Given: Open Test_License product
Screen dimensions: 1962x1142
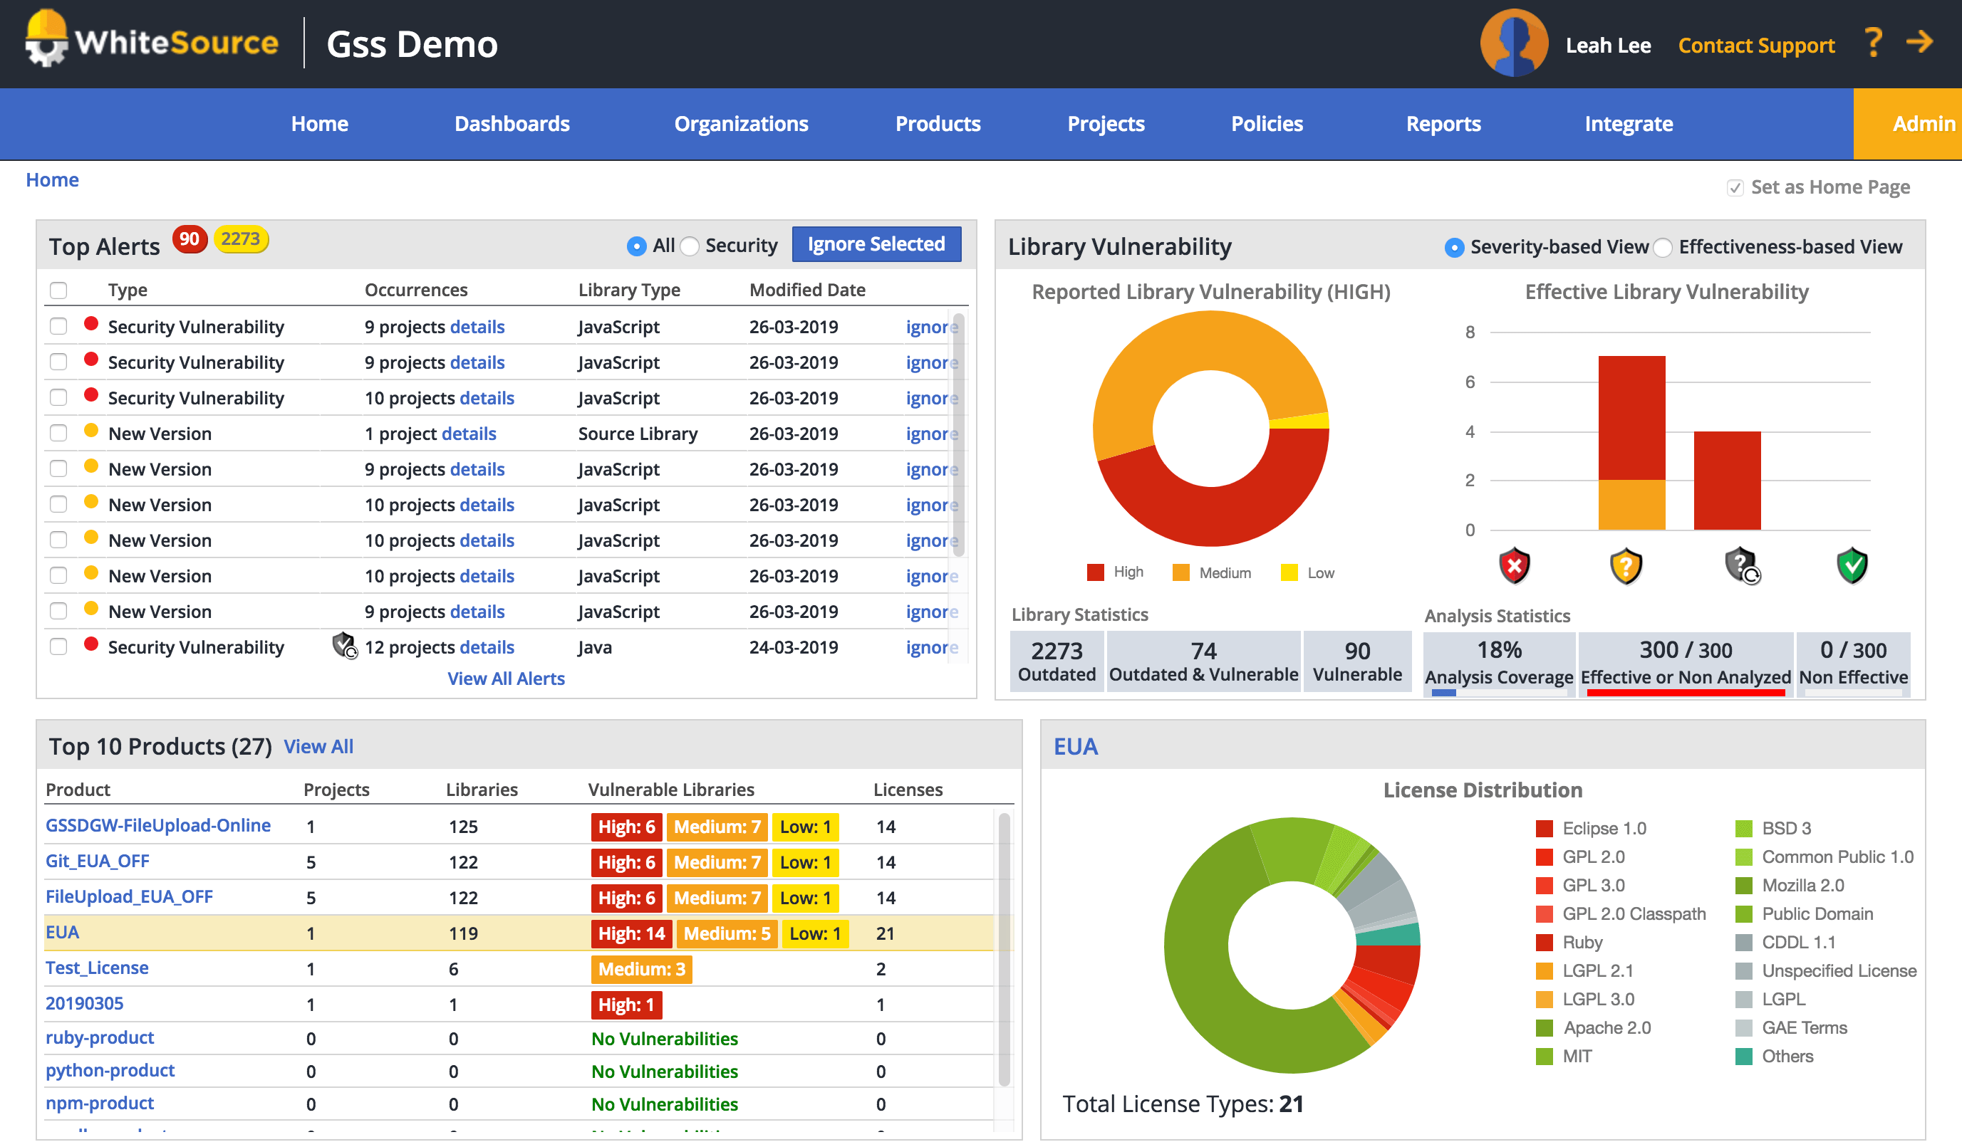Looking at the screenshot, I should [97, 968].
